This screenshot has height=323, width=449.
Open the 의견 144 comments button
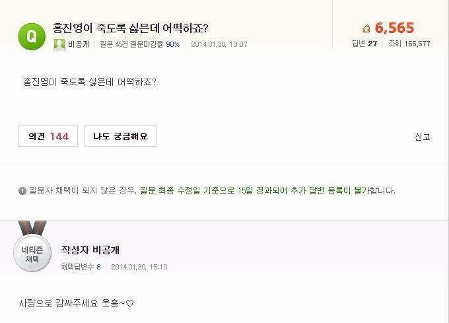[48, 136]
